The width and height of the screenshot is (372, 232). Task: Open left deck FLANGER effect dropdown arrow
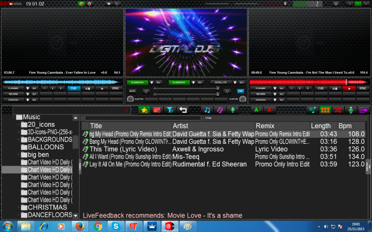(27, 88)
